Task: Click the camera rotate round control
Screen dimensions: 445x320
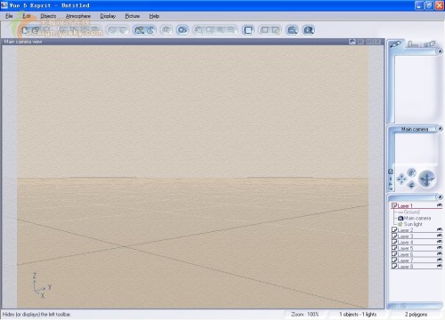Action: pyautogui.click(x=411, y=172)
